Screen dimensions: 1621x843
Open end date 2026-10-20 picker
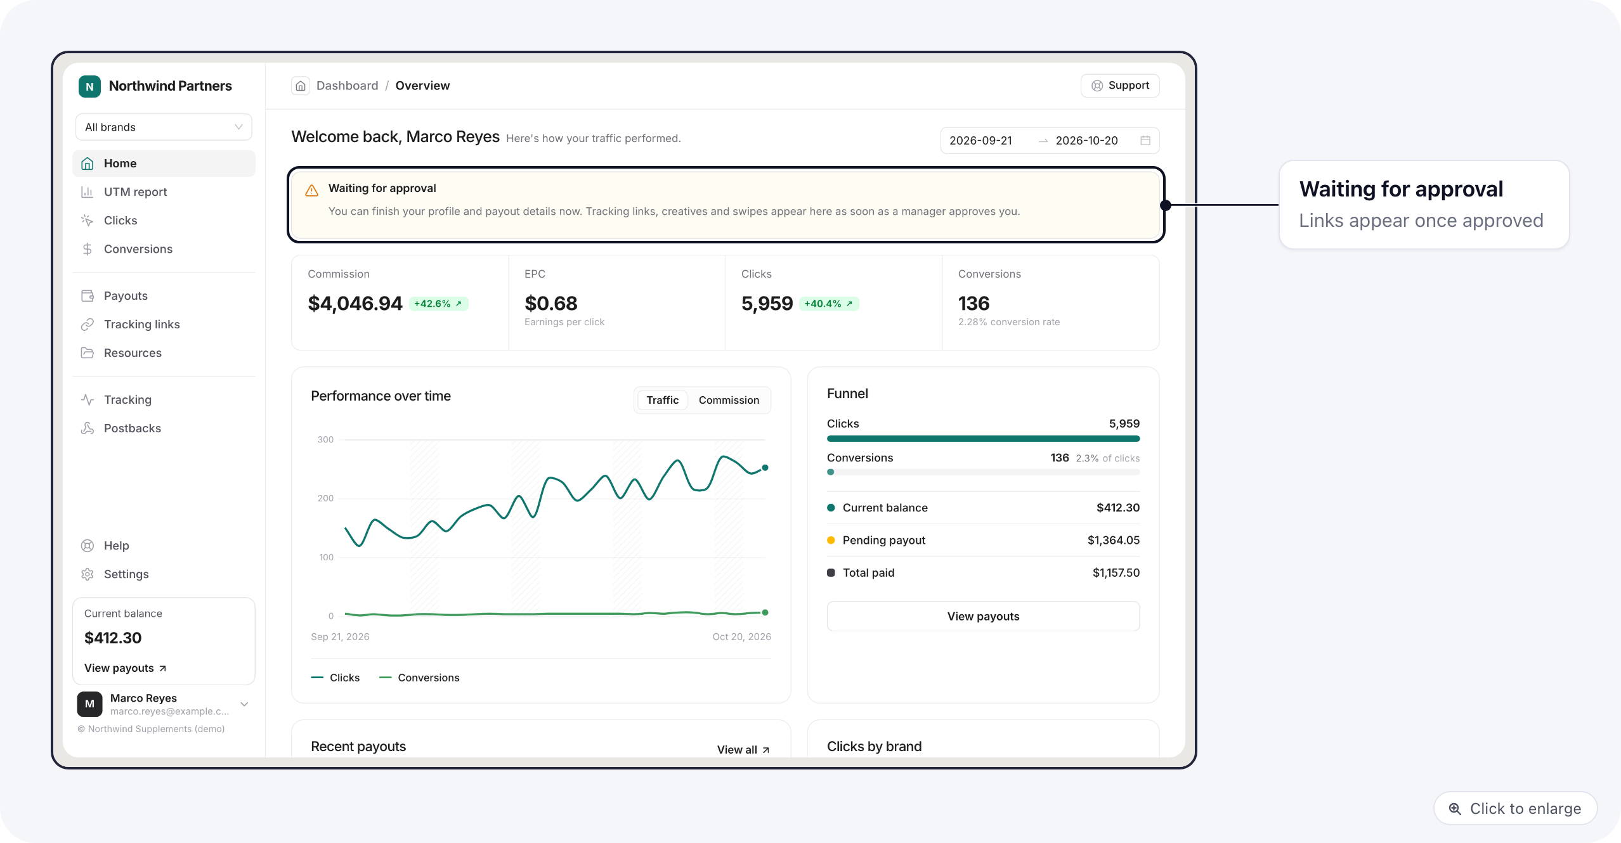(1086, 140)
